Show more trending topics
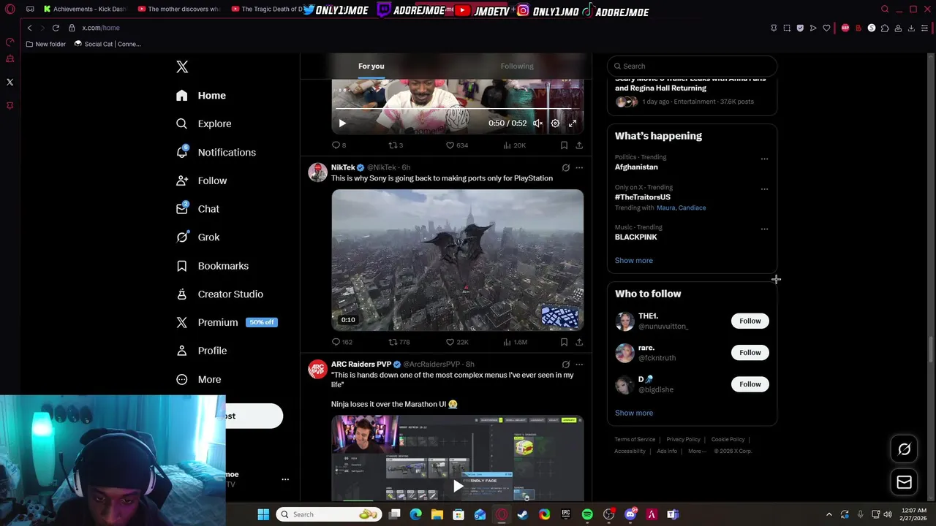The height and width of the screenshot is (526, 936). pos(634,261)
